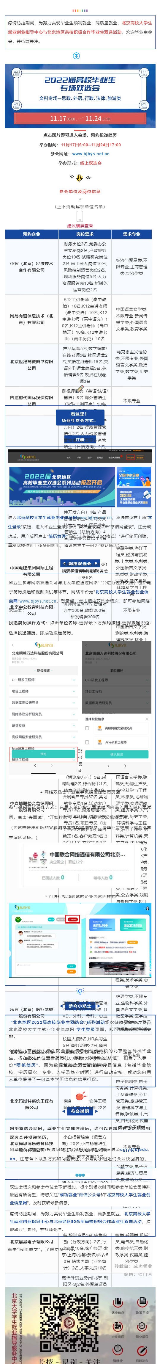160x1364 pixels.
Task: Click the 确认投递 confirm button
Action: [x=117, y=754]
